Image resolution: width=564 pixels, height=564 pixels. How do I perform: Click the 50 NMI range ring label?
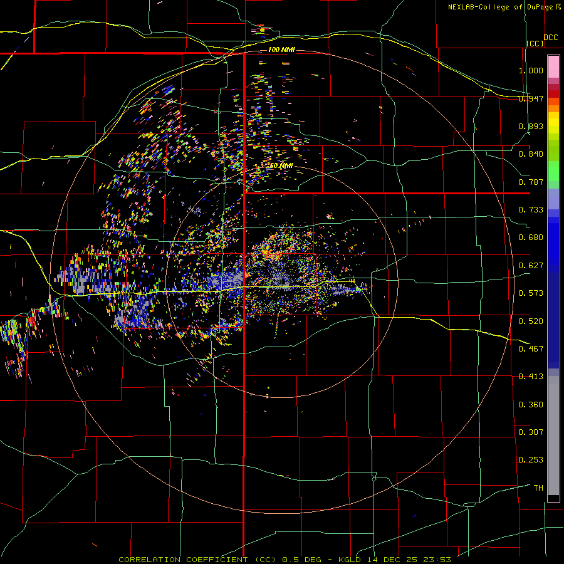[x=281, y=166]
